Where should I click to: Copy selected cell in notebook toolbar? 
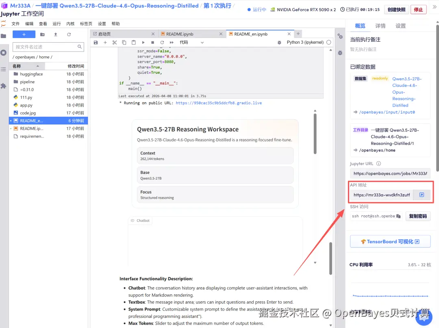coord(124,43)
